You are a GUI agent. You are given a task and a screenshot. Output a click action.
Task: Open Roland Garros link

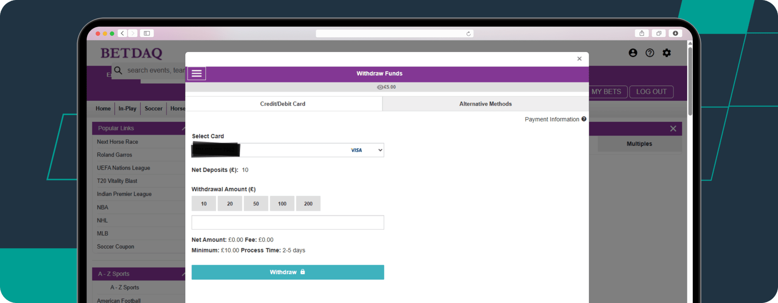tap(115, 155)
